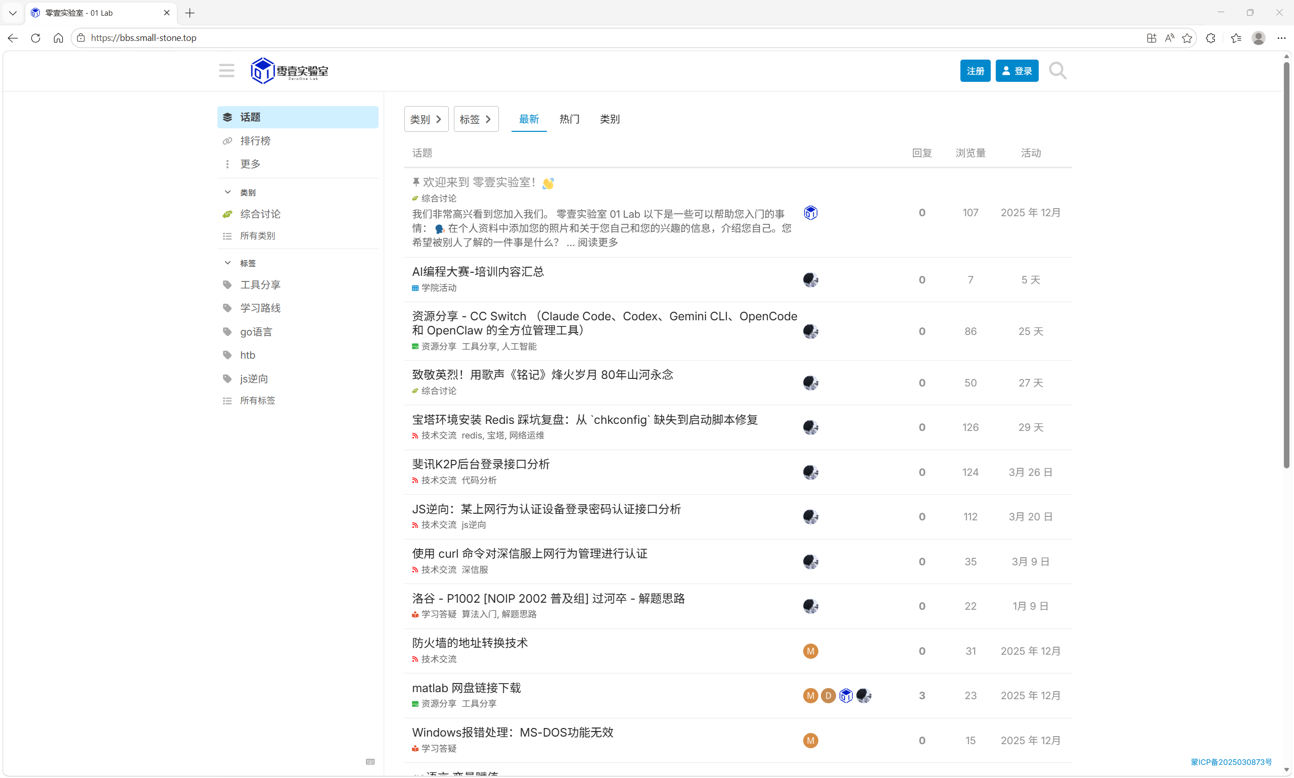Open the Redis 踩坑复盘 topic
The image size is (1294, 778).
click(x=585, y=419)
